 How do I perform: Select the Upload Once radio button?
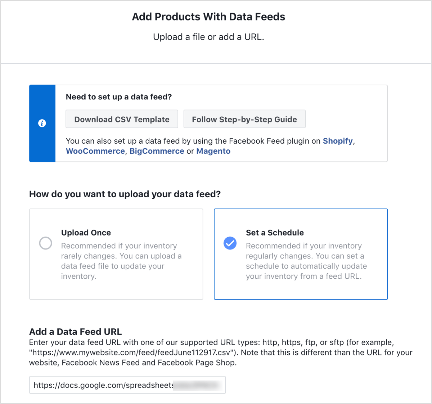coord(46,243)
